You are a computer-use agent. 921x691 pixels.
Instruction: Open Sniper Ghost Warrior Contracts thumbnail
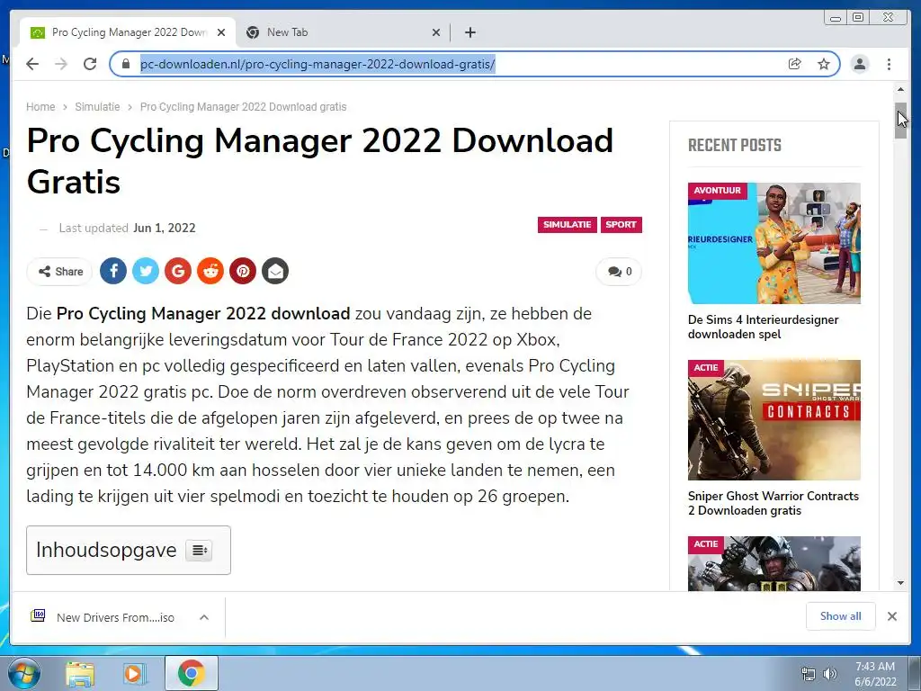[x=774, y=420]
